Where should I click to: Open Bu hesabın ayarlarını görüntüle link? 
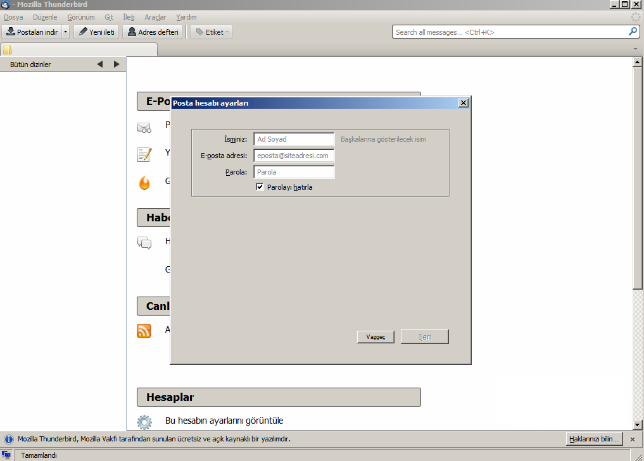pos(224,421)
